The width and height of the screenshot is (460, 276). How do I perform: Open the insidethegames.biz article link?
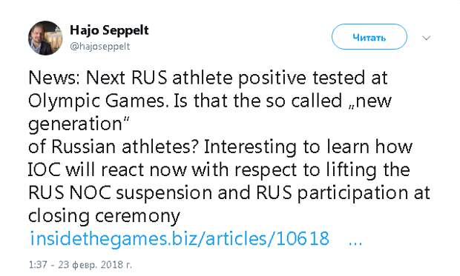[180, 238]
